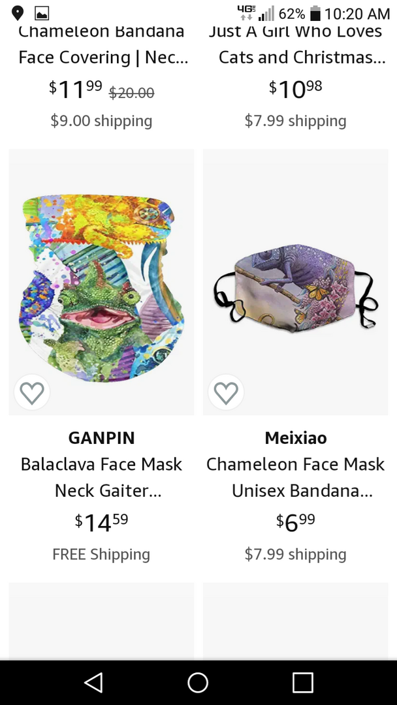
Task: Open Just A Girl Who Loves Cats listing
Action: [296, 44]
